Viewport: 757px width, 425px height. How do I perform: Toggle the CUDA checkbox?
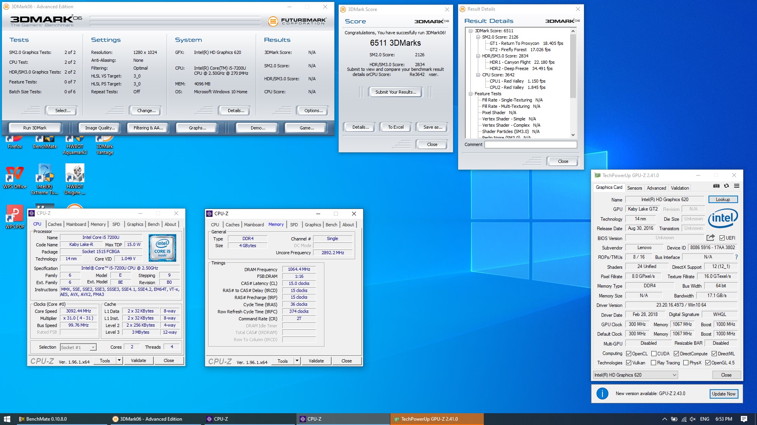click(654, 354)
